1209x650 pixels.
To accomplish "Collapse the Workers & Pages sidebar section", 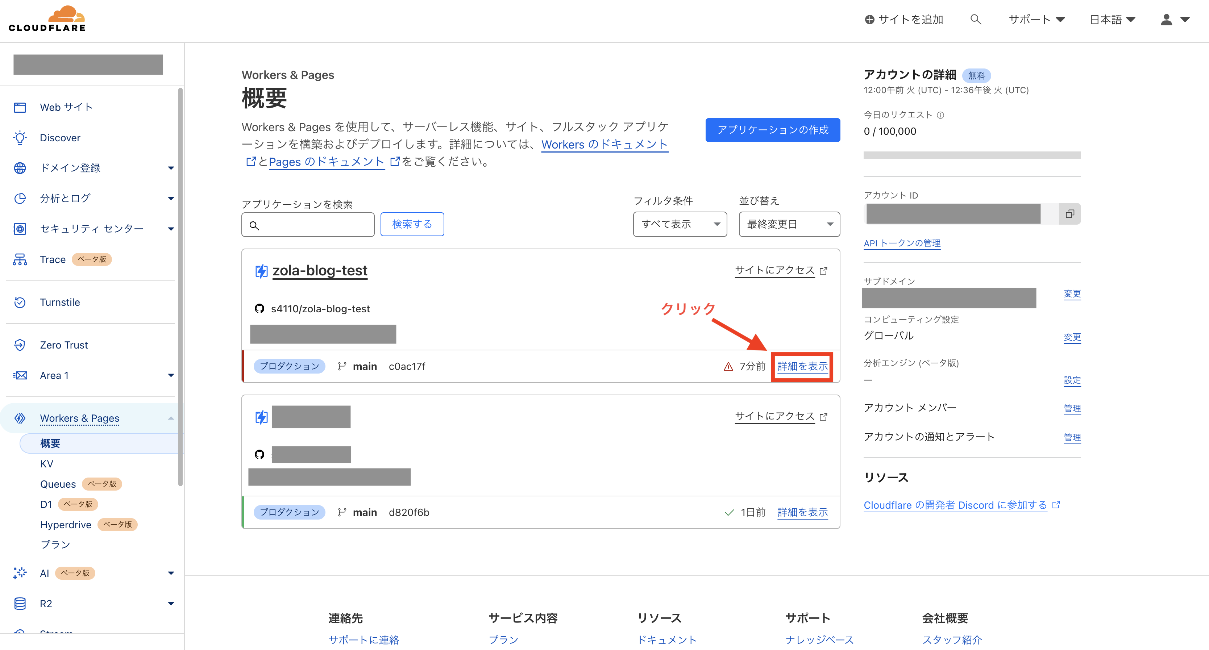I will coord(171,418).
